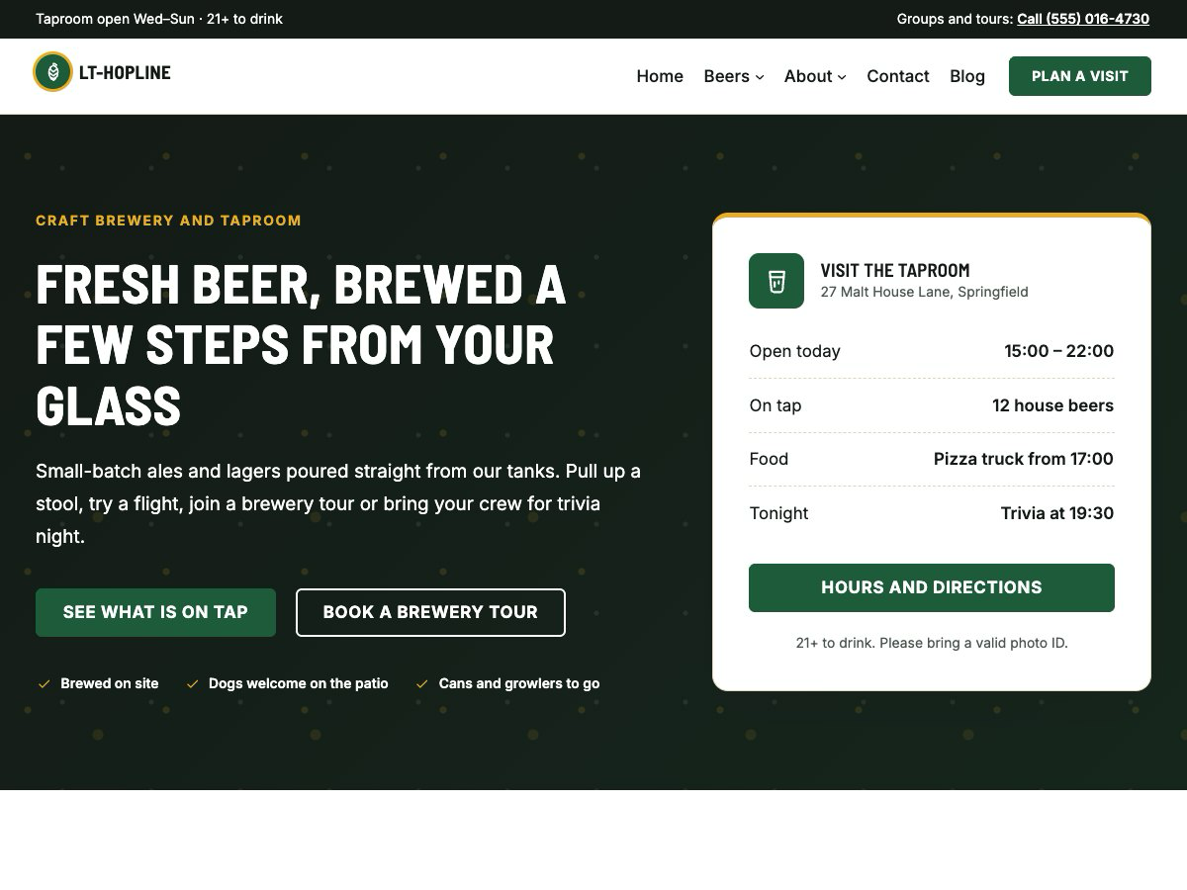This screenshot has width=1187, height=890.
Task: Click the Tonight label
Action: [x=778, y=513]
